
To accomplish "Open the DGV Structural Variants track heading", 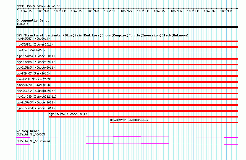I will tap(102, 35).
